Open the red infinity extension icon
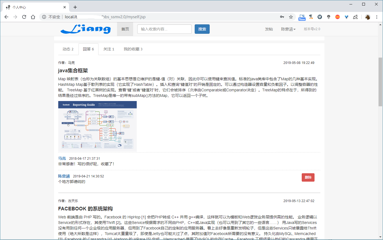 (x=338, y=17)
